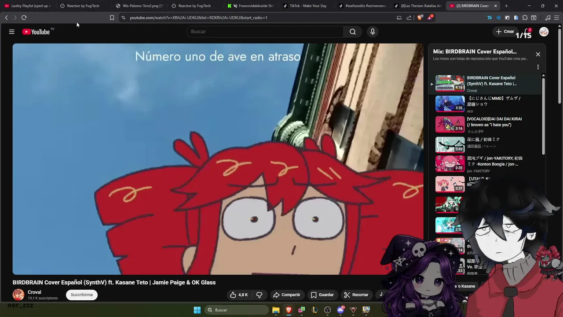Click the install/cast screen icon in address bar
This screenshot has width=563, height=317.
click(399, 18)
